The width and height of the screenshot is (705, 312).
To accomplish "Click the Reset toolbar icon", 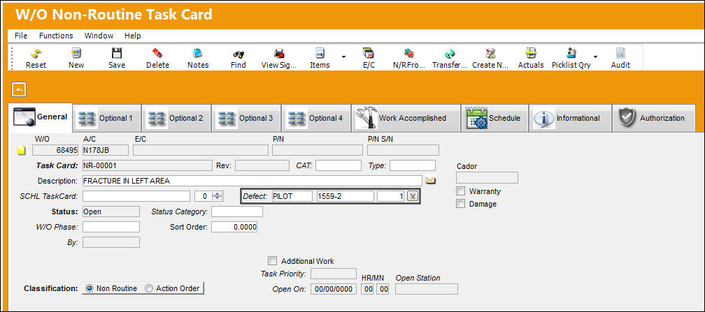I will point(36,54).
